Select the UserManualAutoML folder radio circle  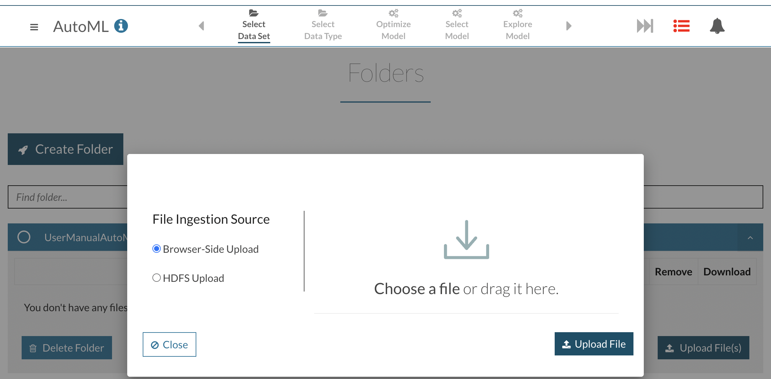point(24,237)
